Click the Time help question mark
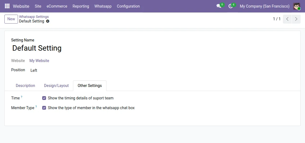 [22, 97]
